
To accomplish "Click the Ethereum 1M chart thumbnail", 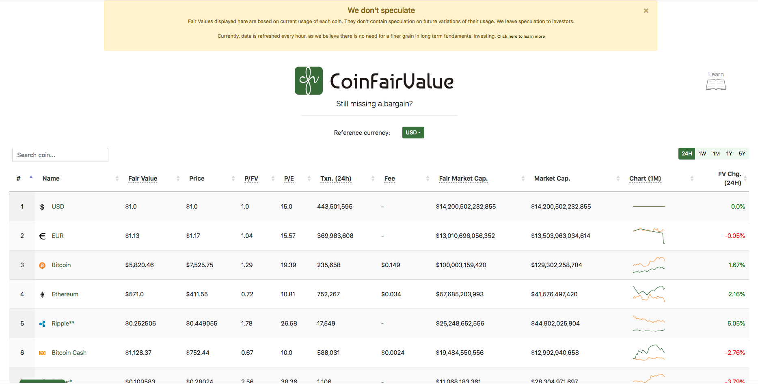I will [x=649, y=294].
